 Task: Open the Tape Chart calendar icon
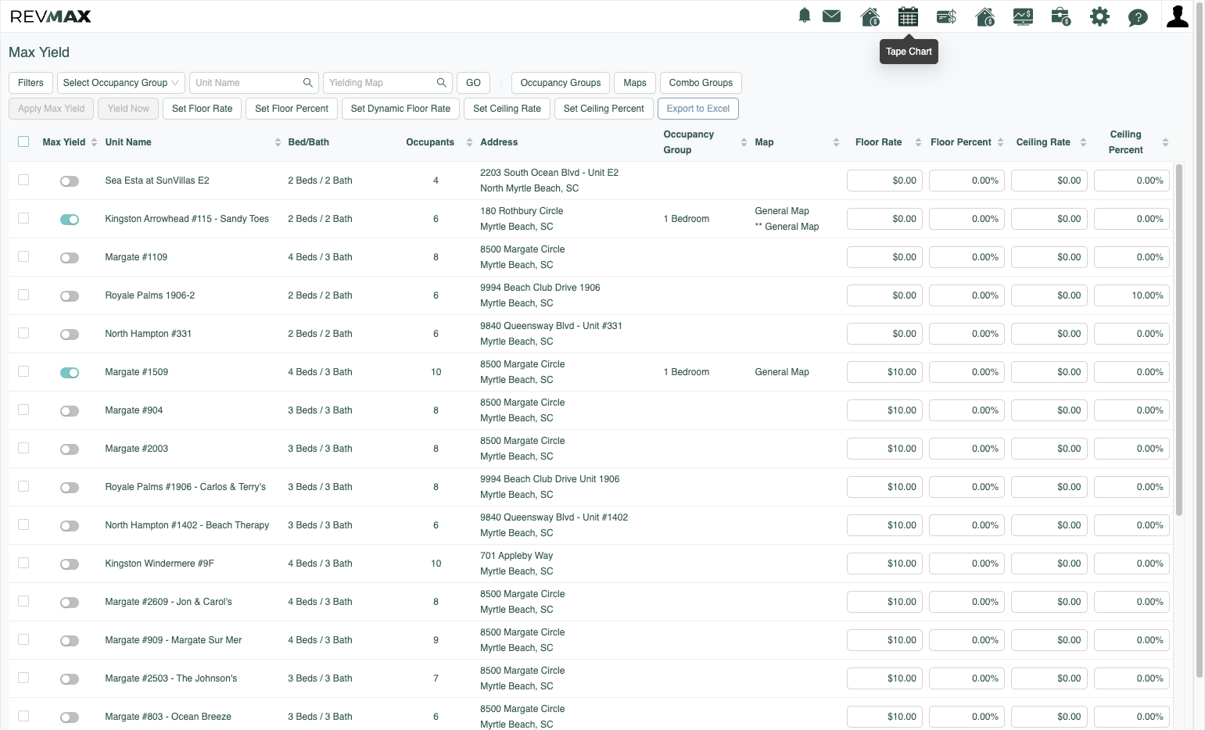click(x=908, y=16)
